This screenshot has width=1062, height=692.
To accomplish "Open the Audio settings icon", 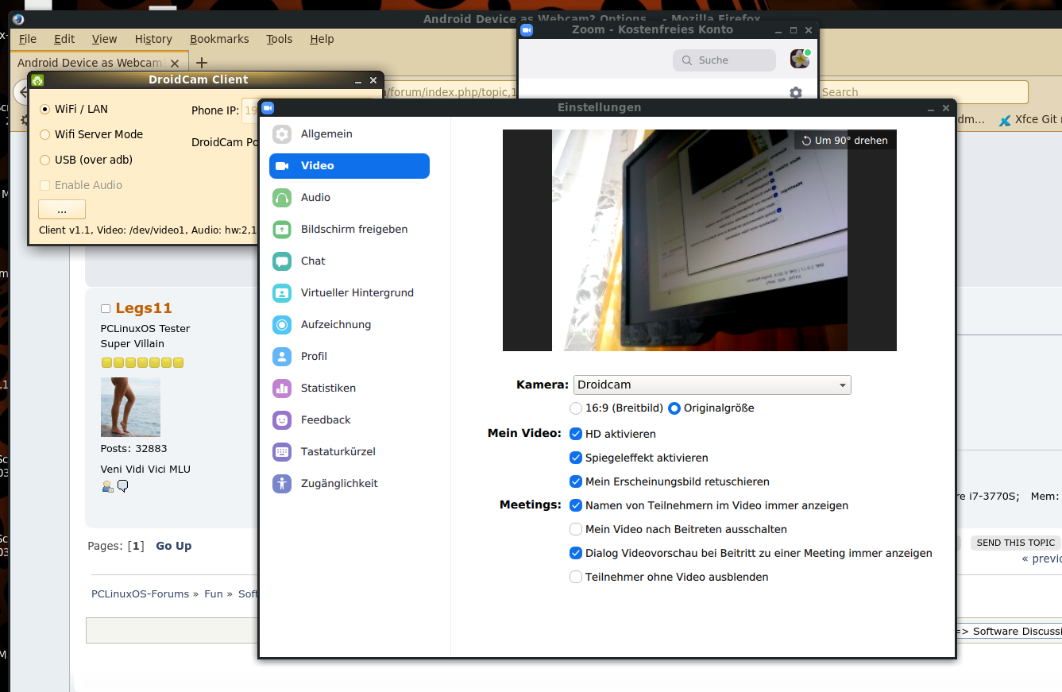I will [x=282, y=198].
